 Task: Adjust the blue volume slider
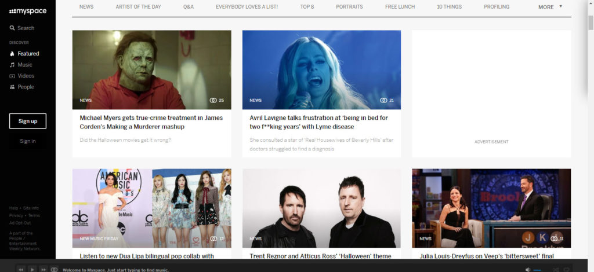[537, 270]
